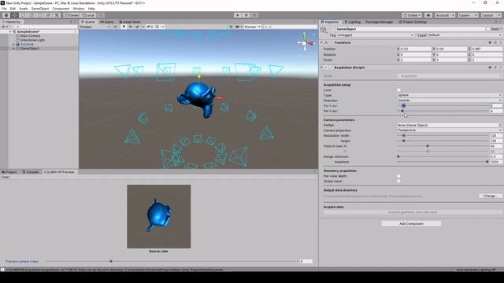Toggle 2D view mode in Scene toolbar
Image resolution: width=504 pixels, height=283 pixels.
coord(116,27)
